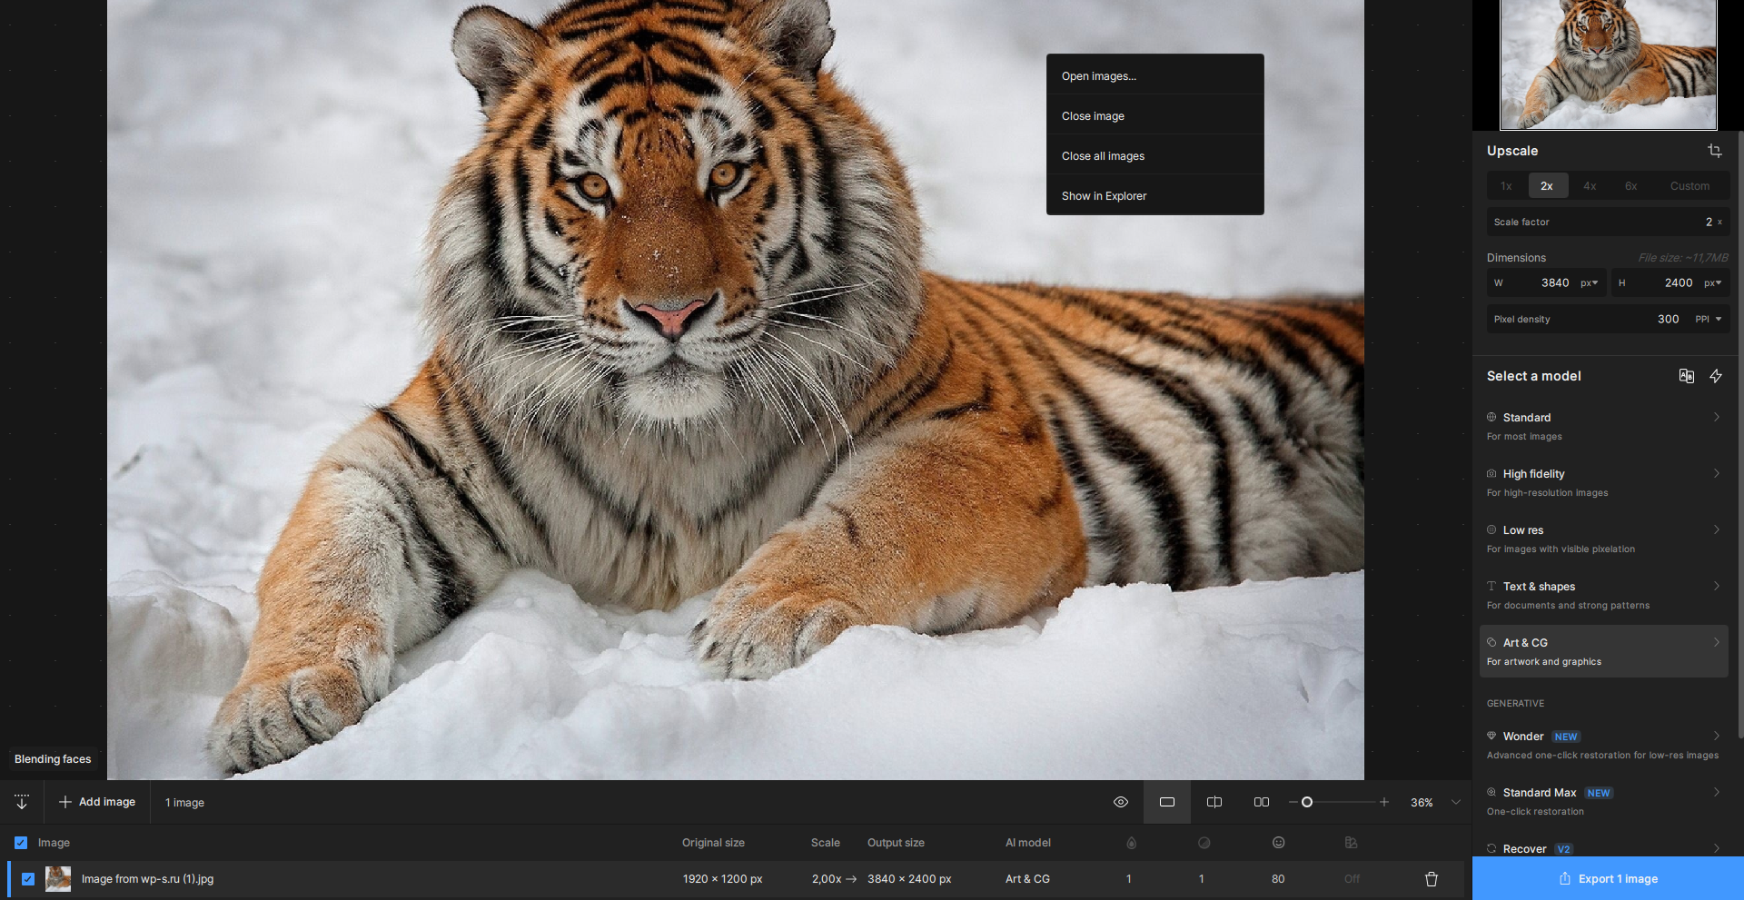
Task: Switch to split view comparison mode
Action: 1214,802
